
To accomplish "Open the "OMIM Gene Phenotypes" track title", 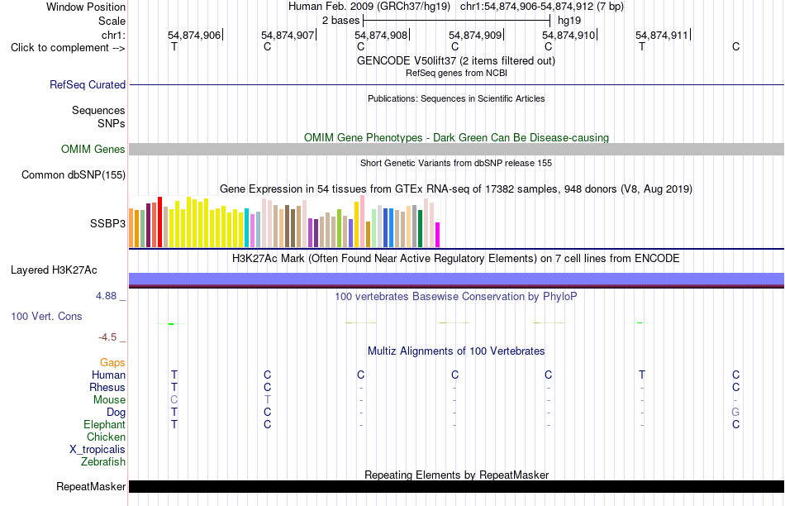I will pos(456,138).
